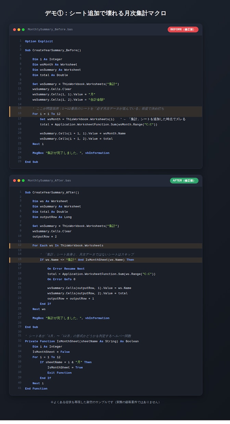Click "Cells(outputRow, 1).Value = ws.Name" line

click(x=89, y=288)
